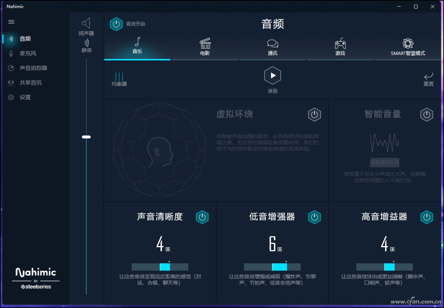444x308 pixels.
Task: Click the movie clapperboard icon
Action: 205,43
